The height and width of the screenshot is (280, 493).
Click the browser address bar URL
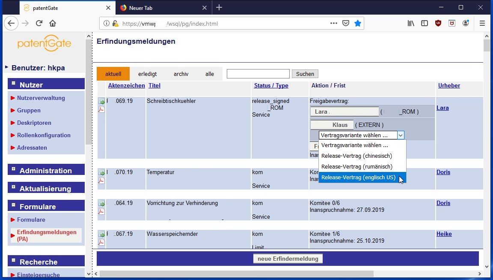(170, 24)
